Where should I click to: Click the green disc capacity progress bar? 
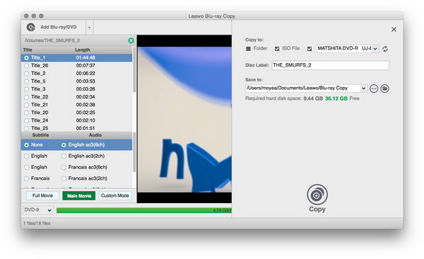click(x=144, y=210)
